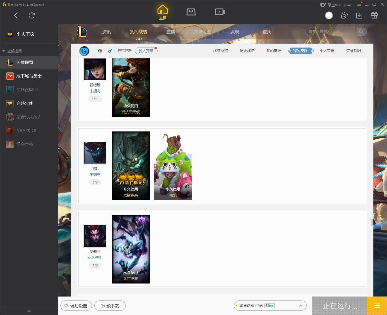
Task: Open the 我的皮肤 sub-tab
Action: point(300,51)
